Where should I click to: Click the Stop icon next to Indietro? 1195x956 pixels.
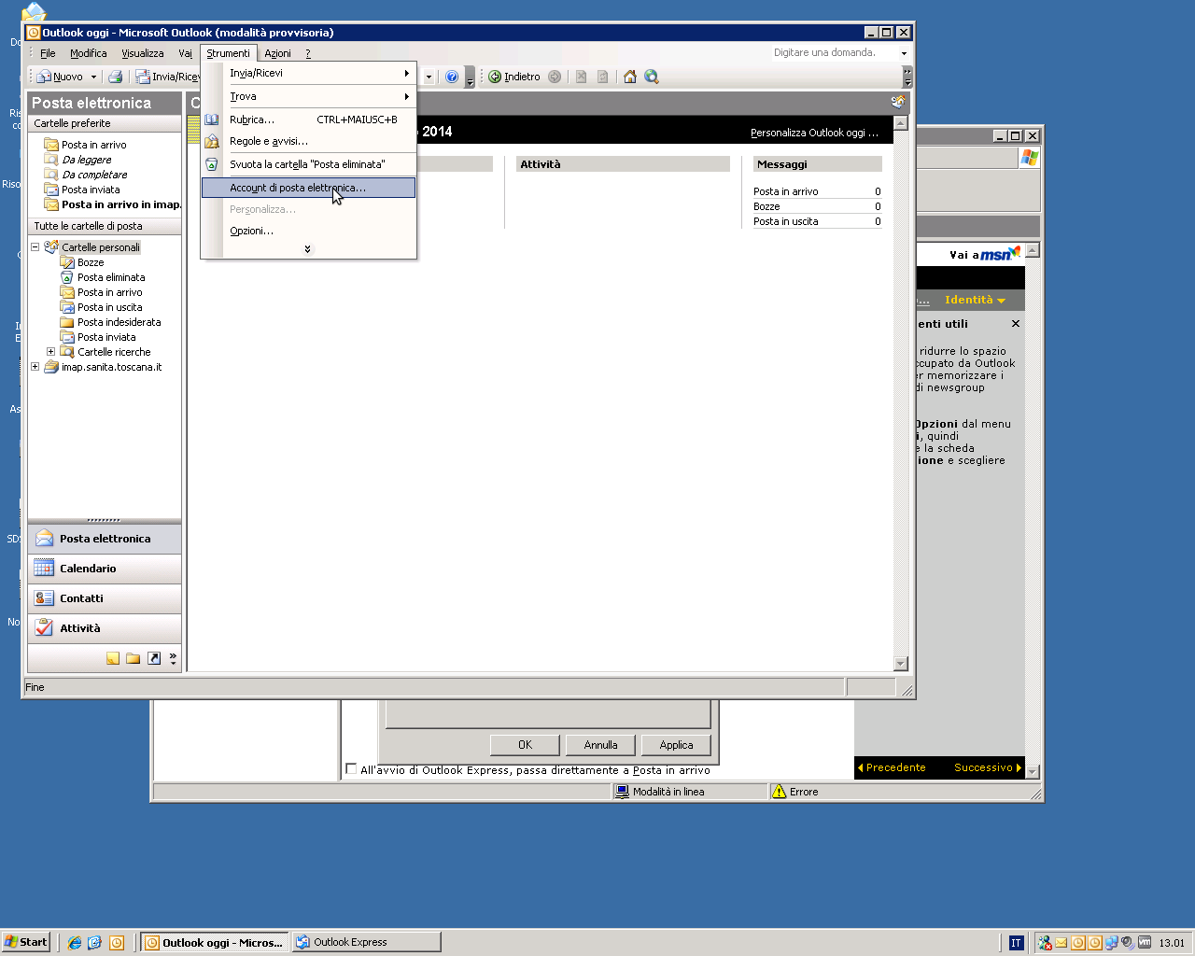click(x=581, y=77)
